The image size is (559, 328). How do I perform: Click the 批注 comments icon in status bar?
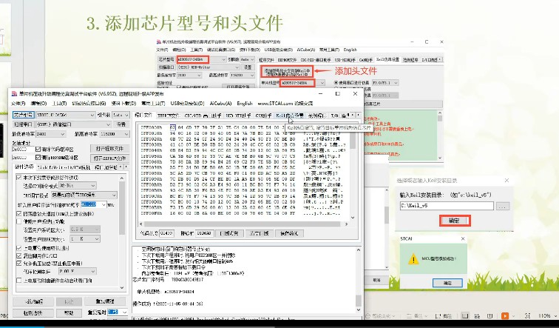(x=440, y=316)
